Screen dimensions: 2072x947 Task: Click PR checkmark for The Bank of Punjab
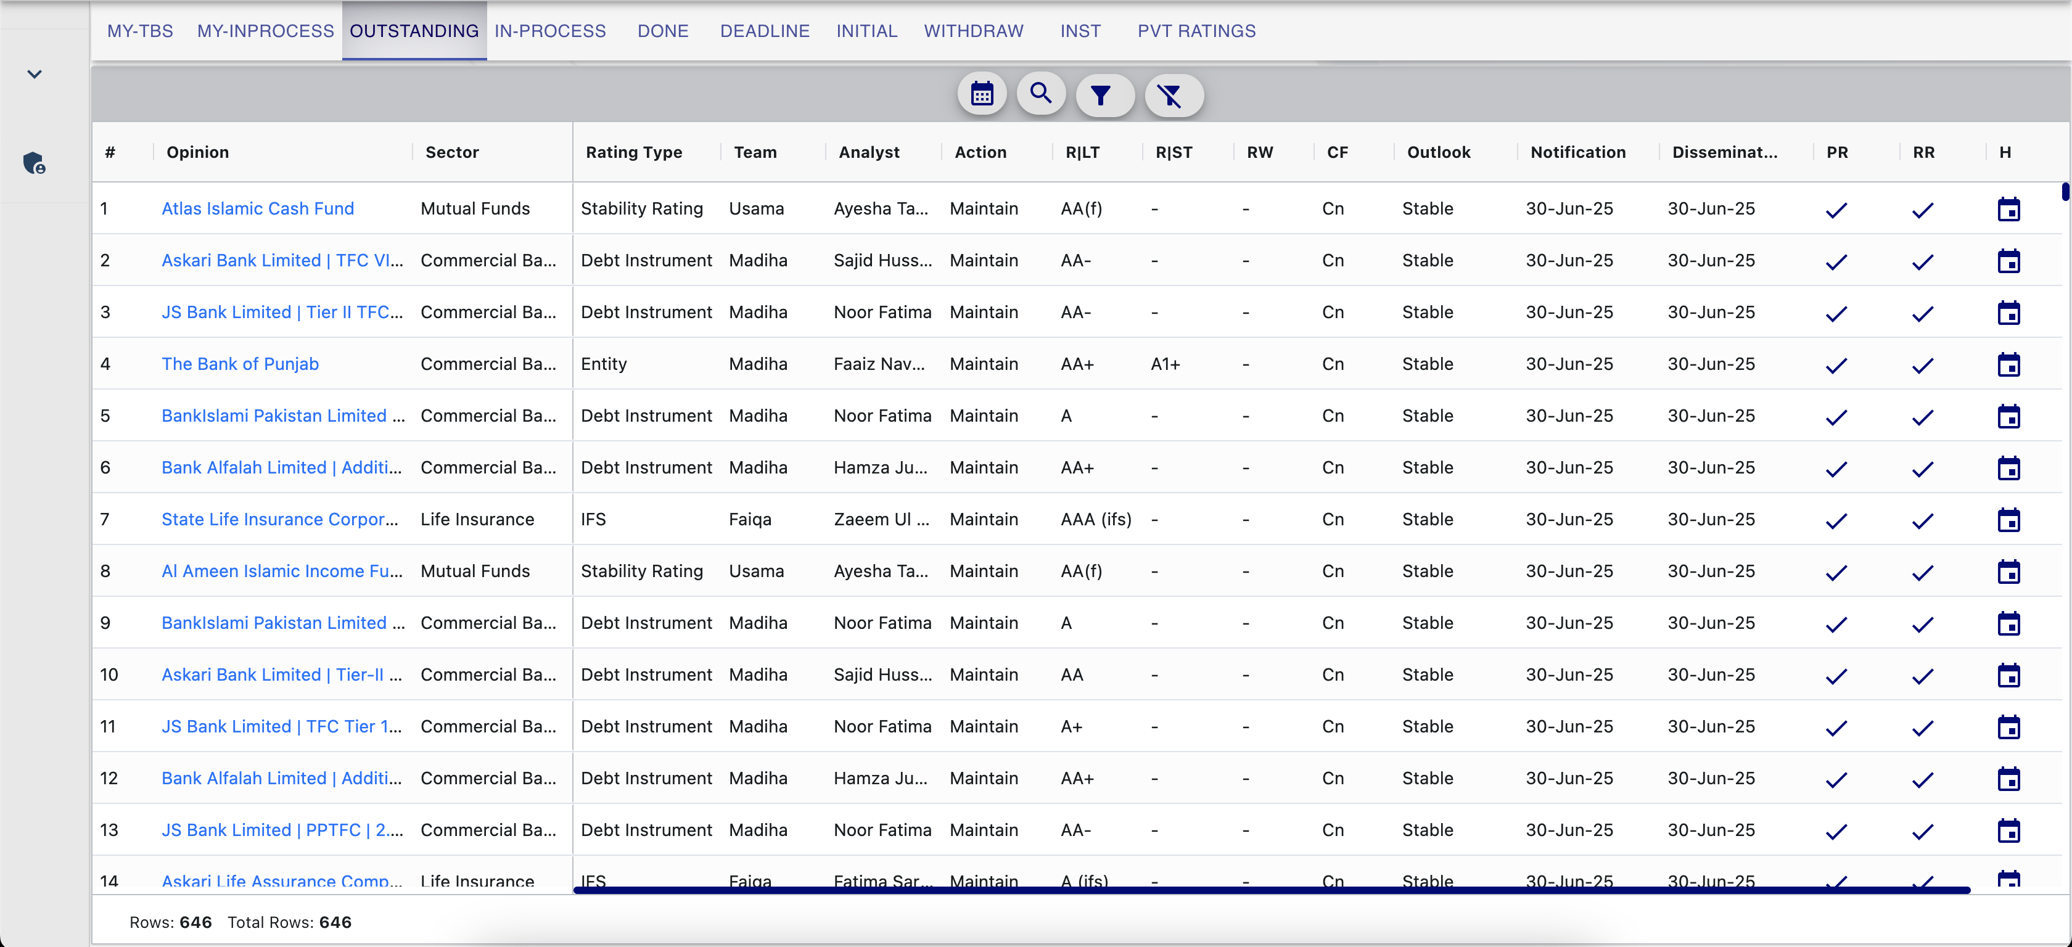(1836, 365)
